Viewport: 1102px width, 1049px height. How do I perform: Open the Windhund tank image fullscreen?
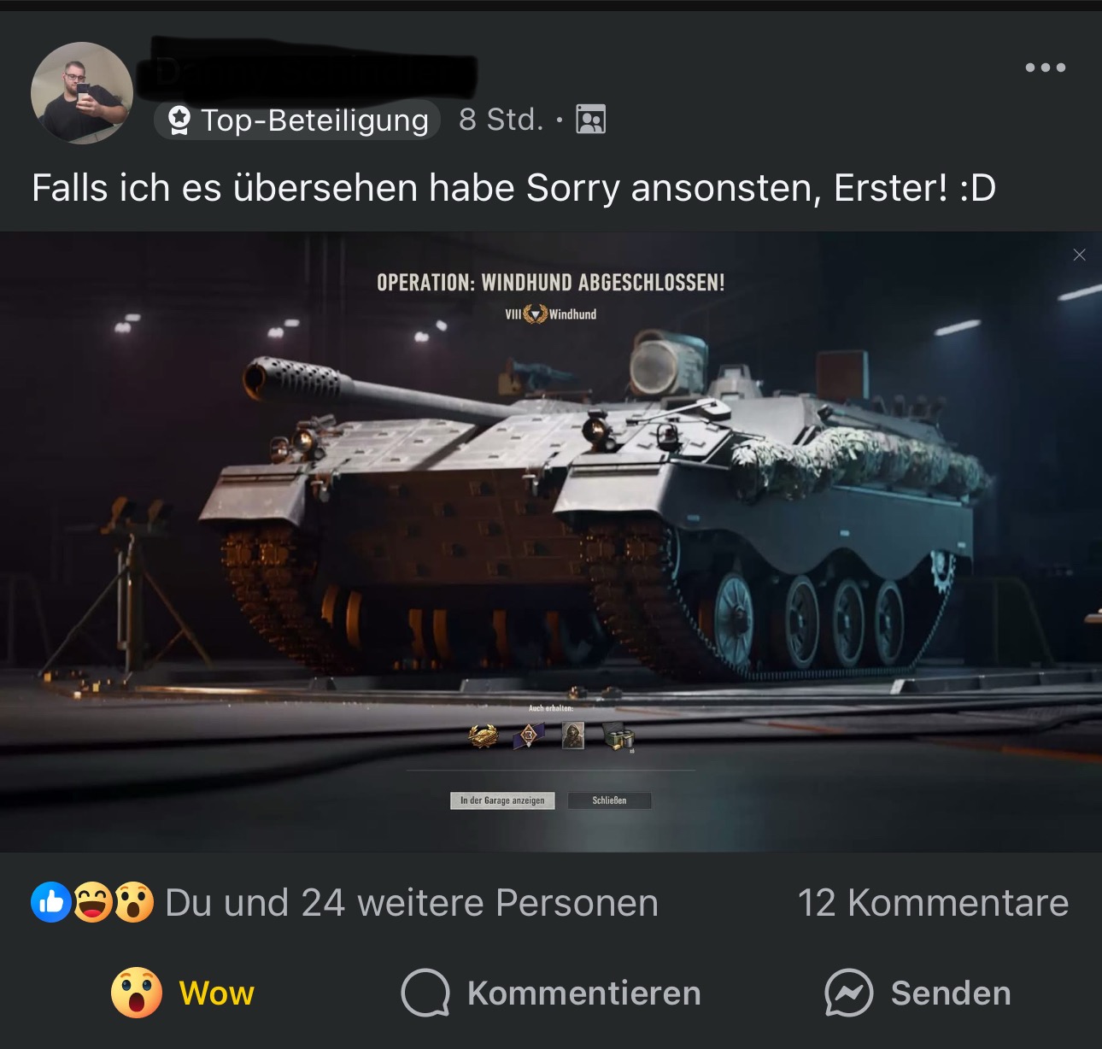(x=551, y=542)
